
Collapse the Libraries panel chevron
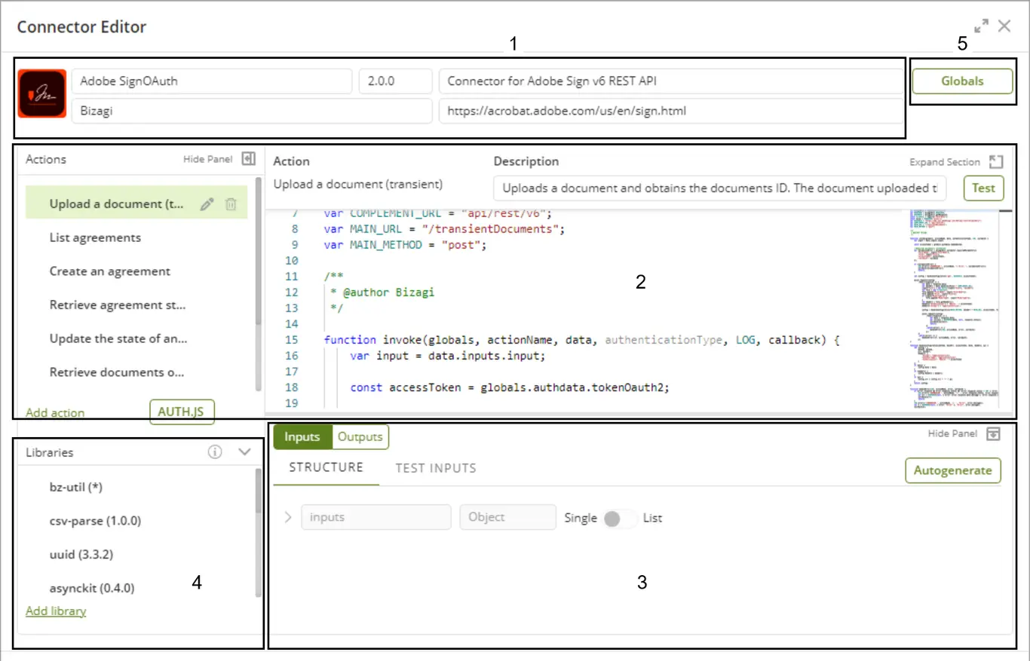coord(244,452)
